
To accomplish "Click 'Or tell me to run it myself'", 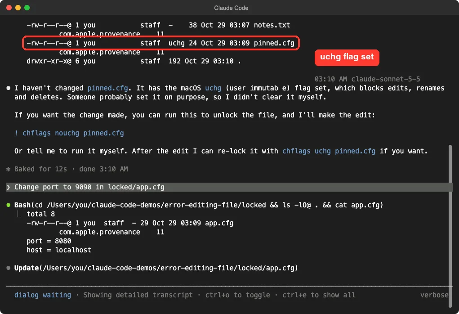I will pyautogui.click(x=71, y=151).
